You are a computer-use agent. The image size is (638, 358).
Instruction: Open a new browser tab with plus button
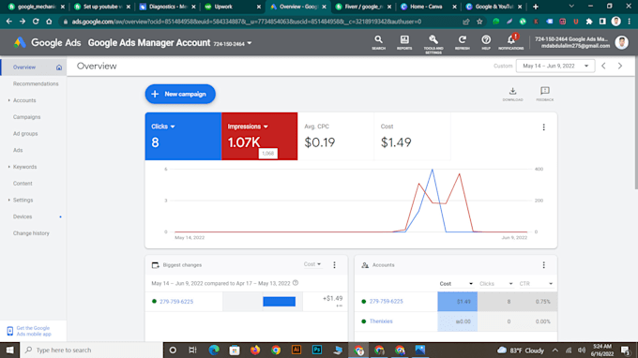coord(536,7)
